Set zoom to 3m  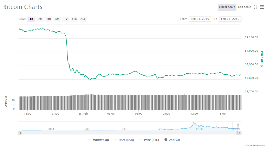click(x=57, y=19)
